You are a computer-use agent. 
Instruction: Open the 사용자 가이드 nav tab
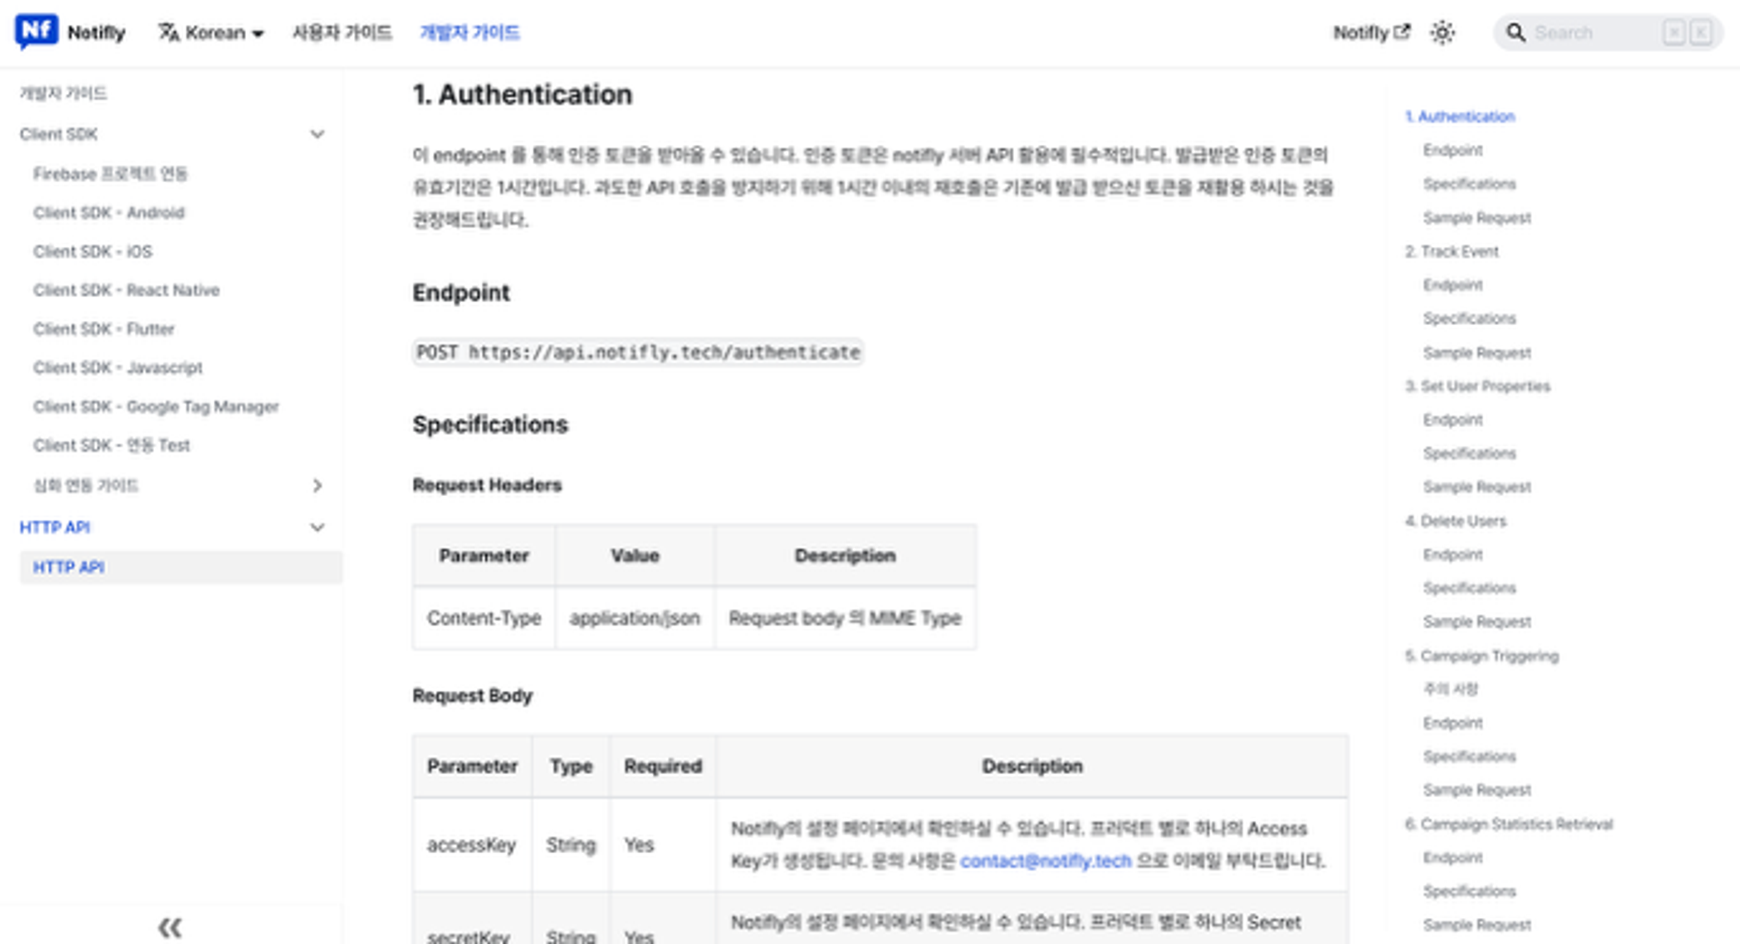(342, 33)
